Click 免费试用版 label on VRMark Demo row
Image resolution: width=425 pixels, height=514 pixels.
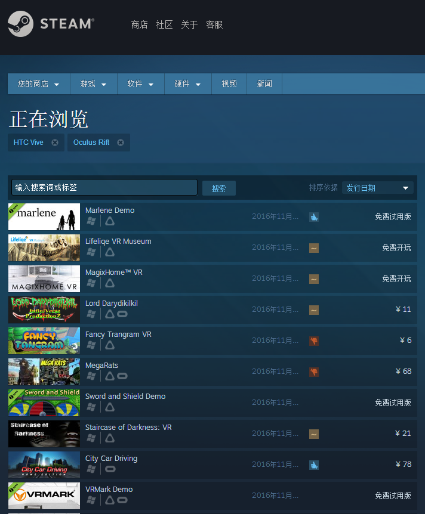click(x=393, y=496)
